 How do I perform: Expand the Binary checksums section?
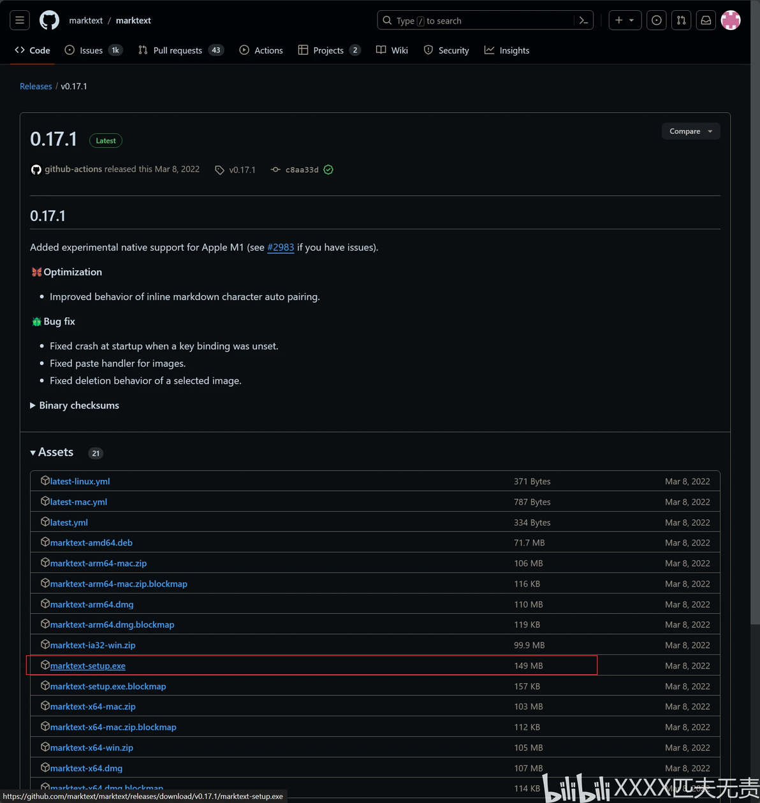75,405
